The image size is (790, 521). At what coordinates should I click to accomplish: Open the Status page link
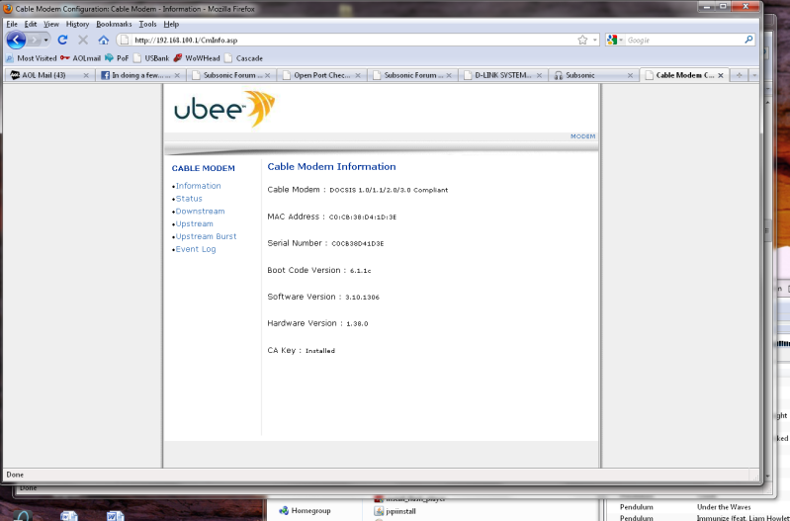pos(189,199)
